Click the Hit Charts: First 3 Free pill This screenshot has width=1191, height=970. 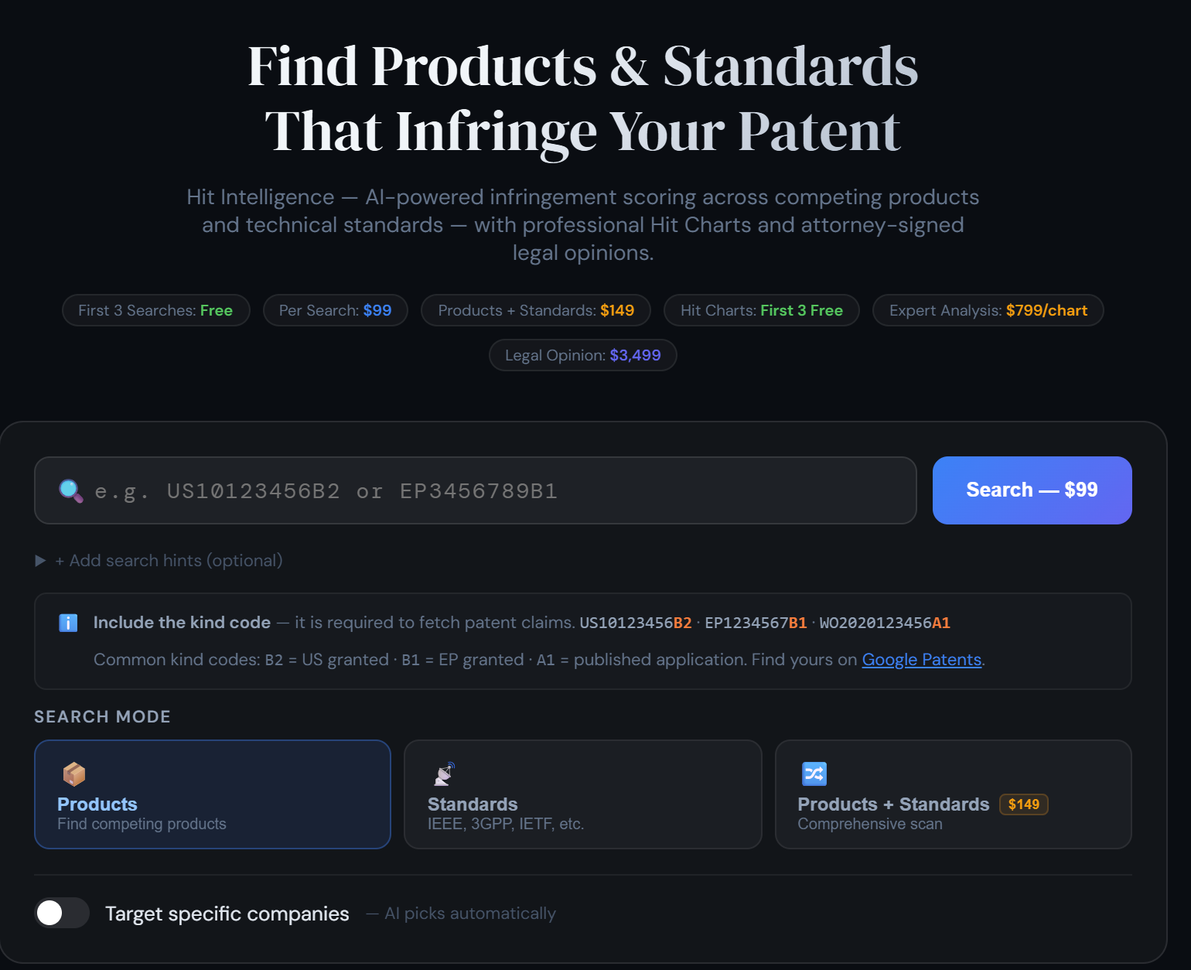[761, 310]
